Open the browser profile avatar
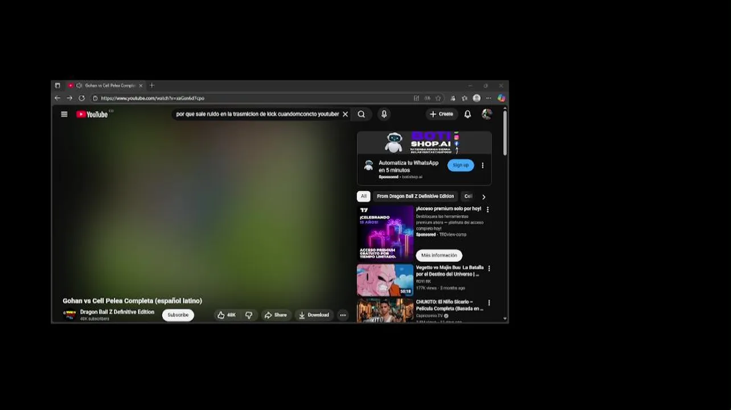 [477, 98]
